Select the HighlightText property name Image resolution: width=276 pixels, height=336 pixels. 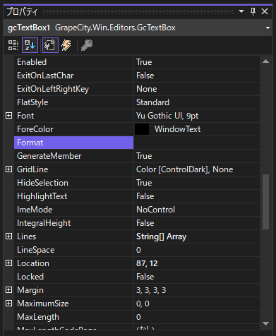42,196
